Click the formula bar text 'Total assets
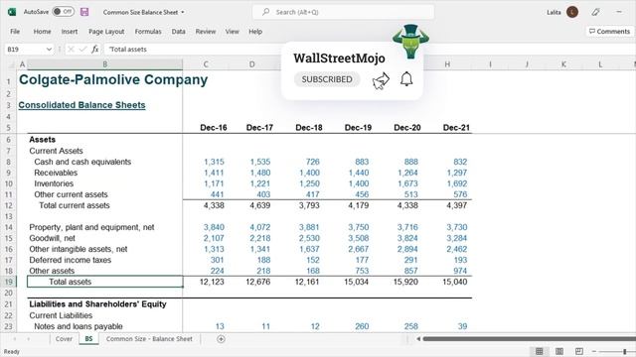This screenshot has width=636, height=357. coord(128,50)
